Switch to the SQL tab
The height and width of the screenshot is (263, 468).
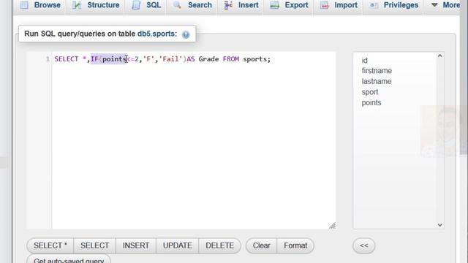[x=146, y=5]
